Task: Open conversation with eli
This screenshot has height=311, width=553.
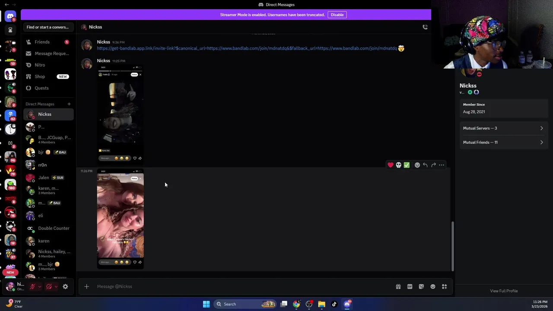Action: point(48,216)
